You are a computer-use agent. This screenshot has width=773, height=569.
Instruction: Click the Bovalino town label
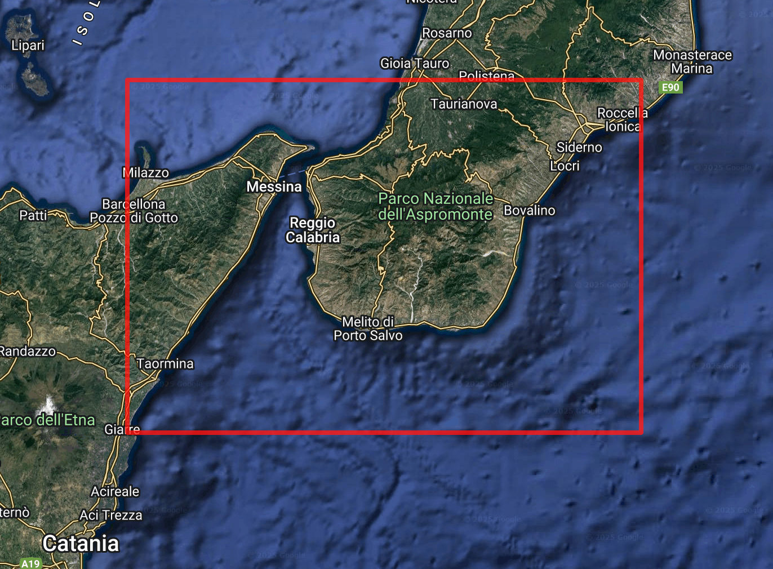(529, 211)
